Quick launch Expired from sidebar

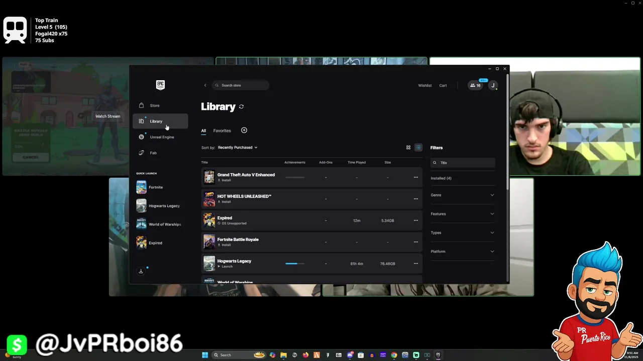(x=160, y=243)
